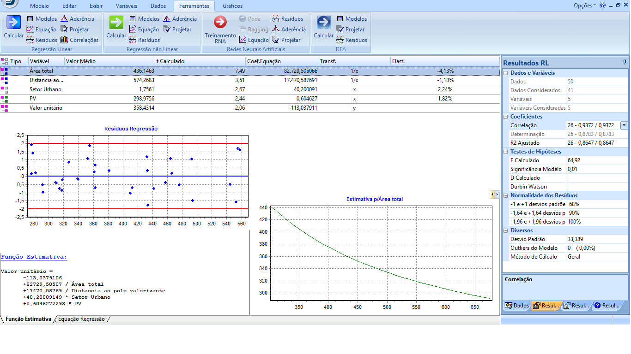Select the Setor Urbano variable row
Viewport: 631px width, 354px height.
(x=250, y=89)
